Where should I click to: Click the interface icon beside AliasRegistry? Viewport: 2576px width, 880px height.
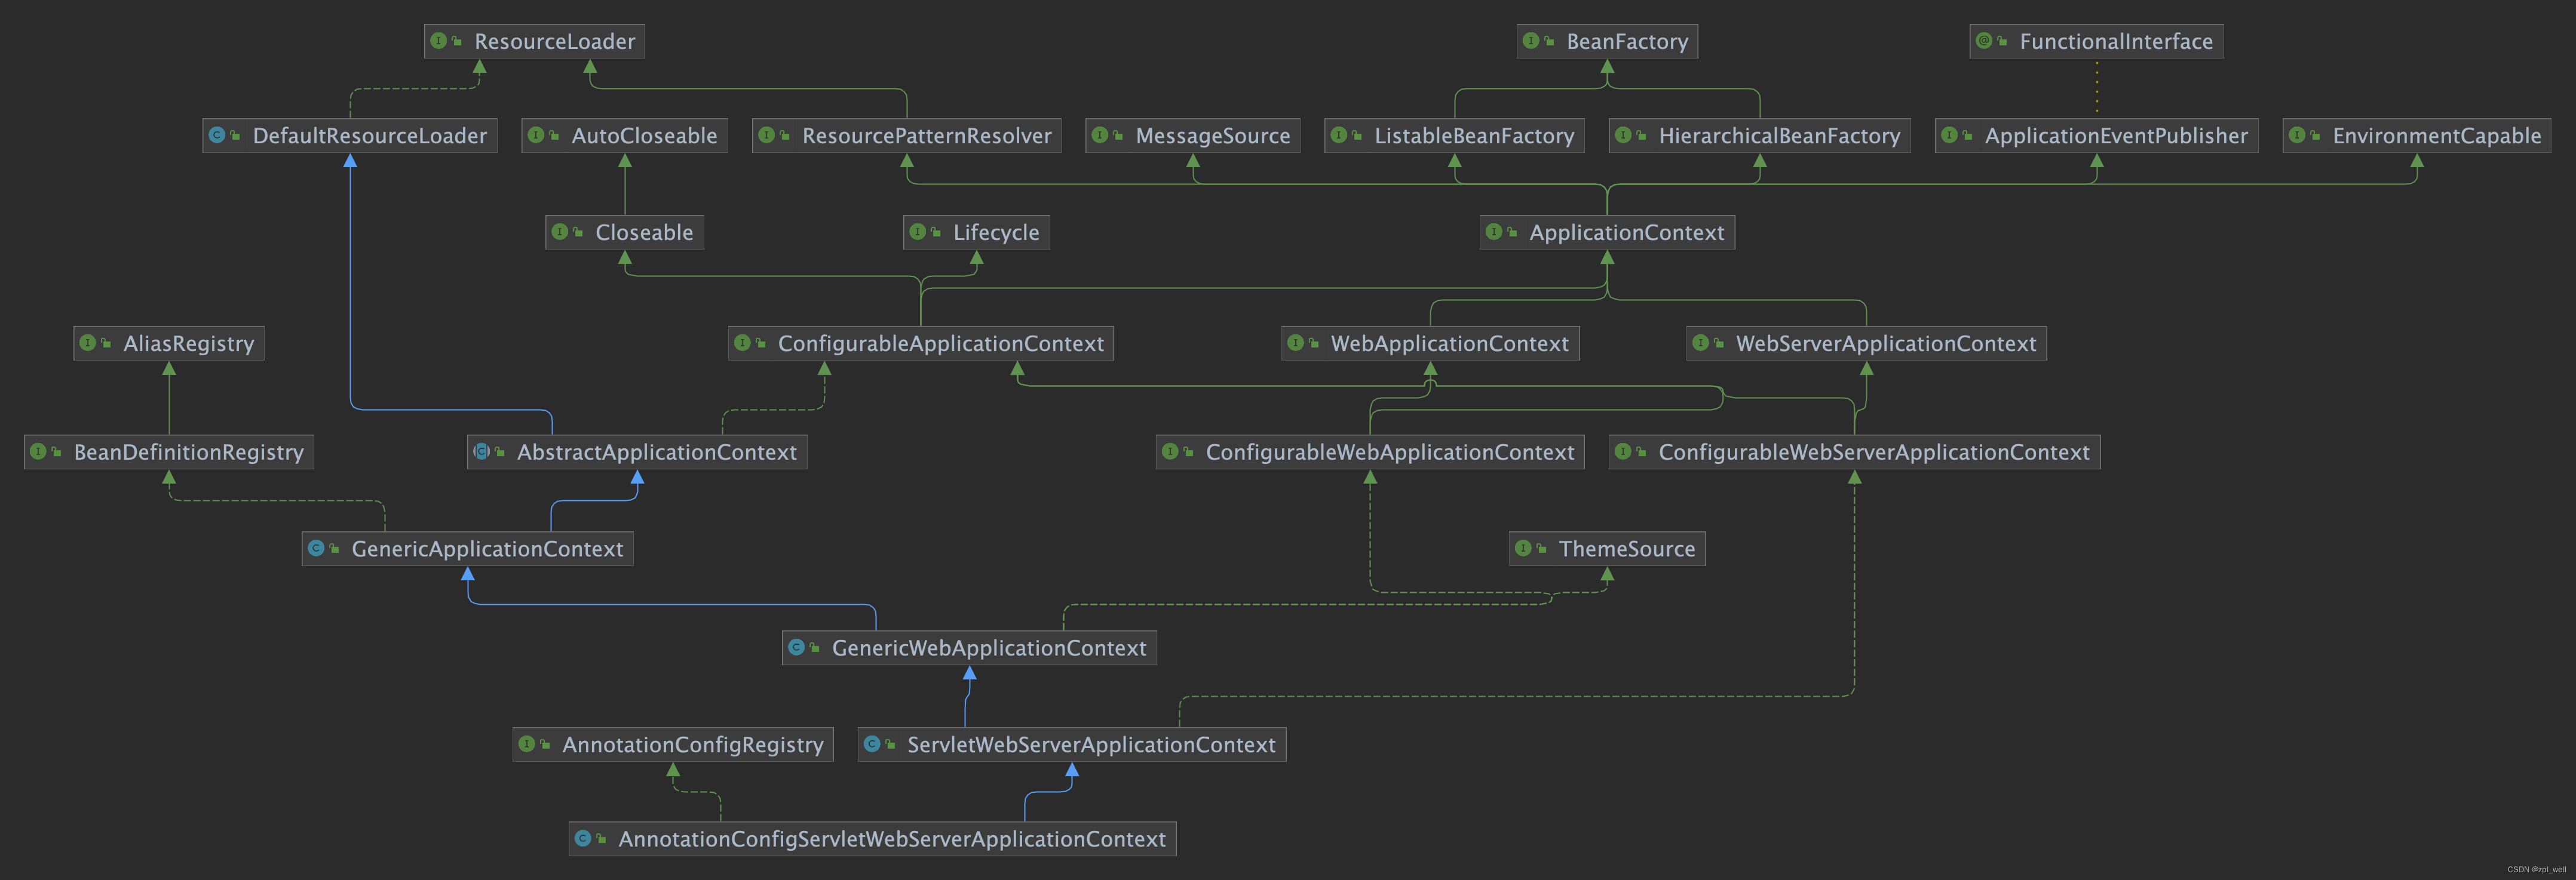click(88, 343)
